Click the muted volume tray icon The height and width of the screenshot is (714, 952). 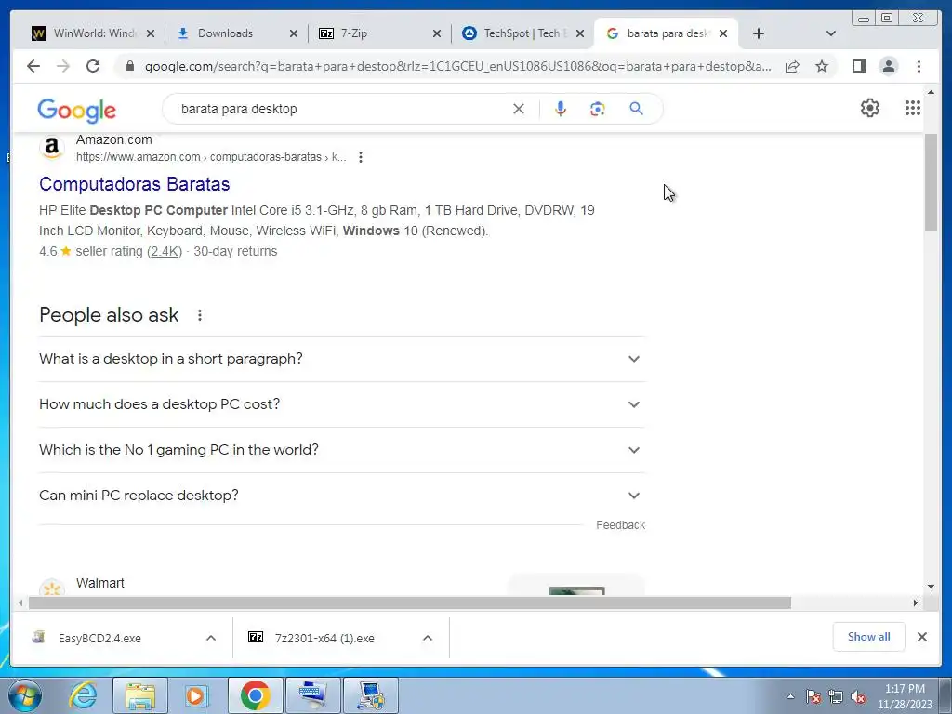click(x=858, y=697)
